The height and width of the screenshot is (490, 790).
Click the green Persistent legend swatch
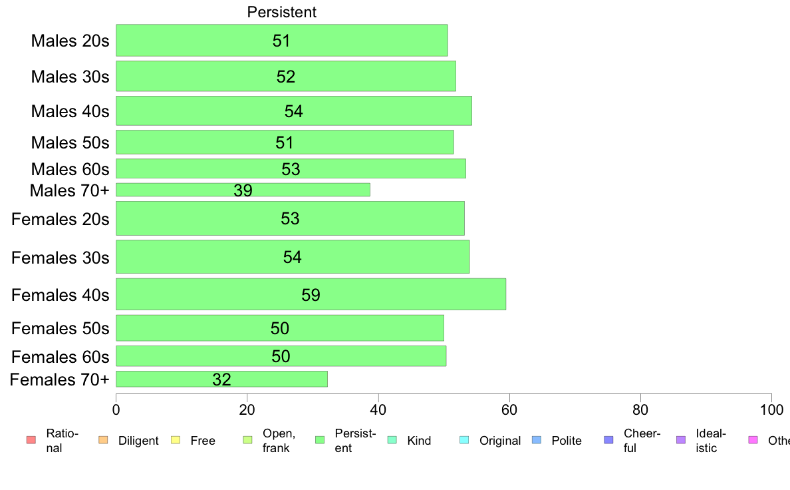[320, 440]
